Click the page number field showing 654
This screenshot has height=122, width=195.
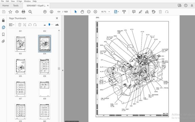point(59,12)
